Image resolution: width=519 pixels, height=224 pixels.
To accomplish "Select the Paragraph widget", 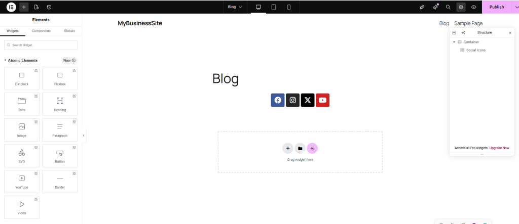I will 60,130.
